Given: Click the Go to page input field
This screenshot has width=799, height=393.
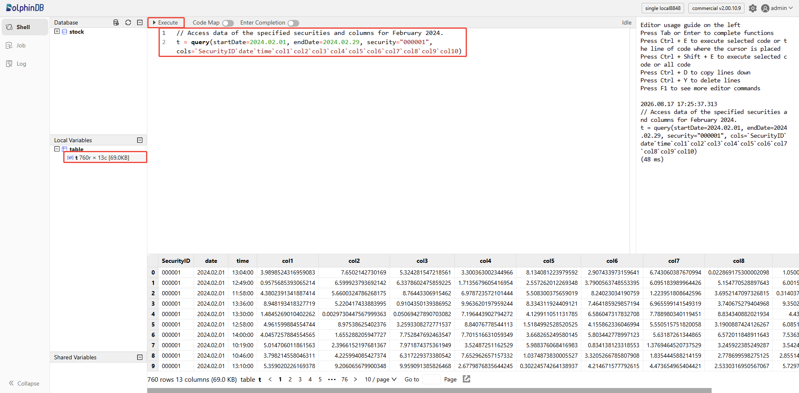Looking at the screenshot, I should [431, 379].
